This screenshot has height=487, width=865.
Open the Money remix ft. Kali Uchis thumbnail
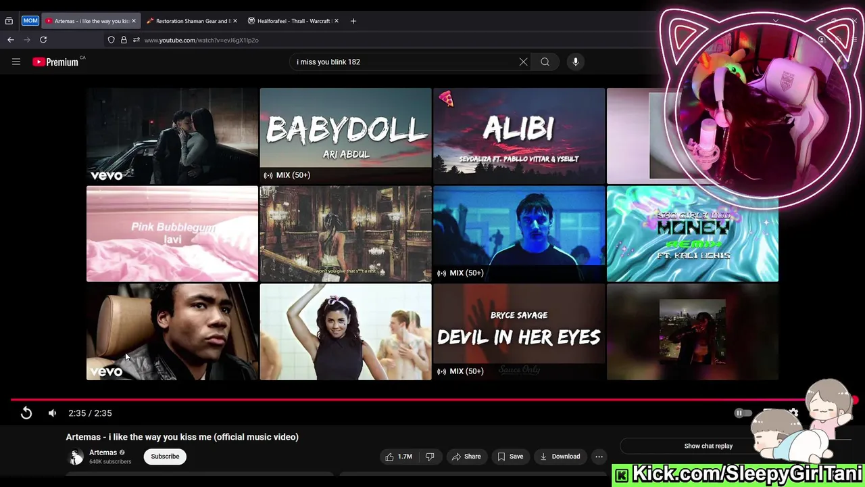tap(693, 233)
